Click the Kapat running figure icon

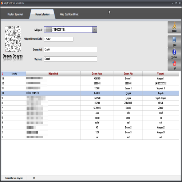tap(174, 26)
